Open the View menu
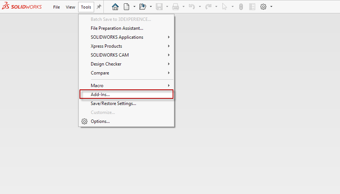The width and height of the screenshot is (340, 194). (70, 7)
